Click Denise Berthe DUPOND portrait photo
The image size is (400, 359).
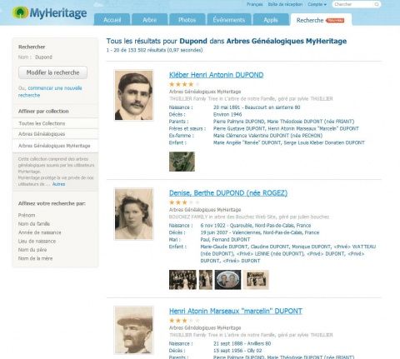tap(133, 214)
